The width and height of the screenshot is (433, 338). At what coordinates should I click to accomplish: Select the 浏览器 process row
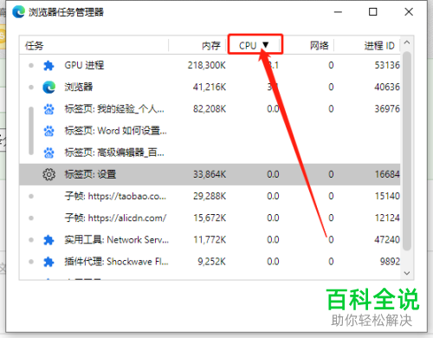(x=210, y=88)
